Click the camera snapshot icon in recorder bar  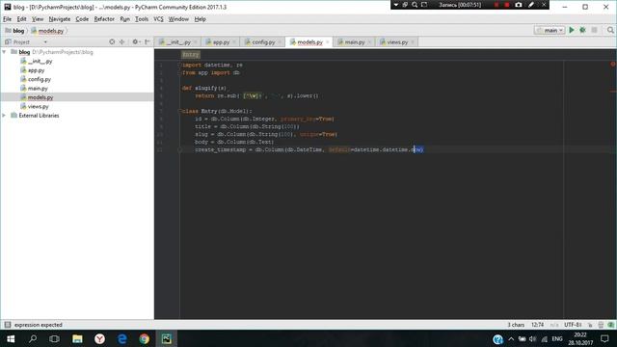point(519,5)
